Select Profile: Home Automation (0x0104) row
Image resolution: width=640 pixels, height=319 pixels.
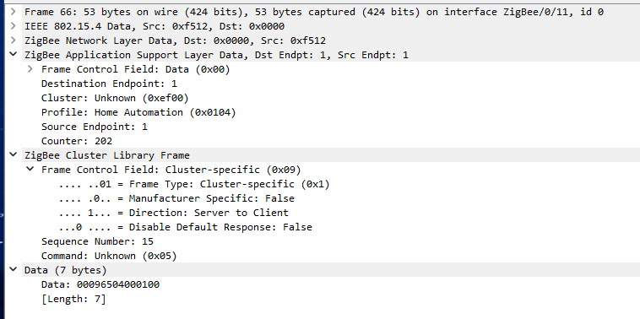point(138,112)
